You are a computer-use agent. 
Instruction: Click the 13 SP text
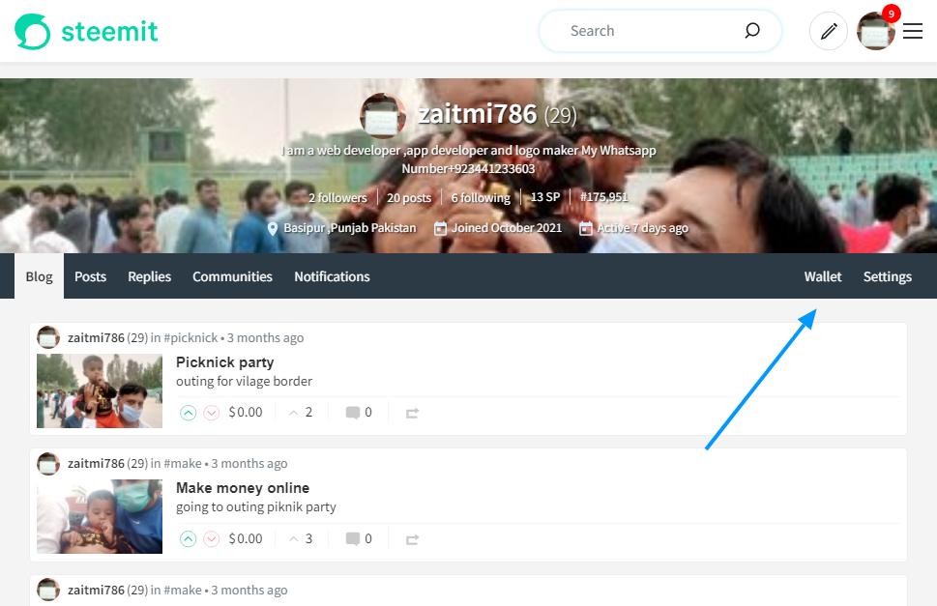click(x=545, y=197)
